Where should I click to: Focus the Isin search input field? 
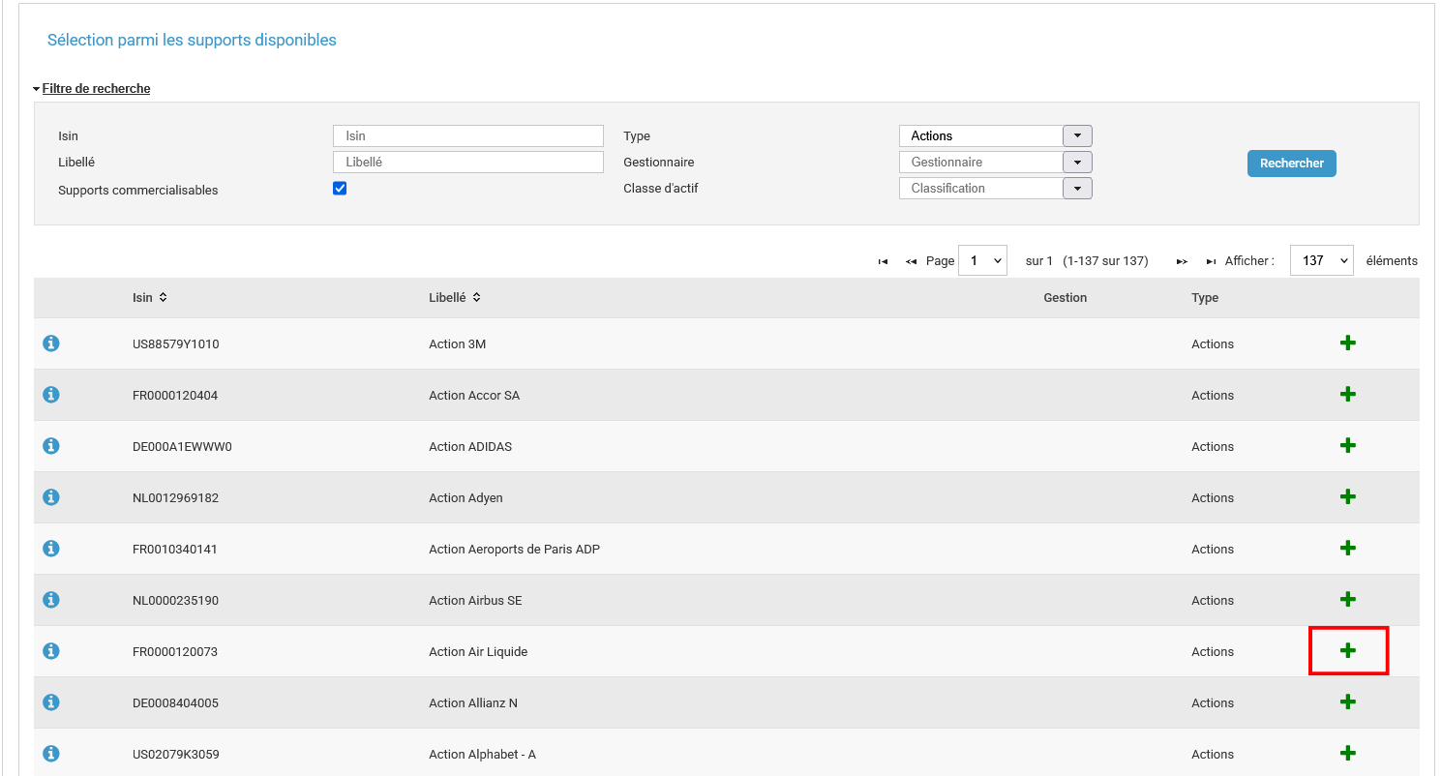467,136
